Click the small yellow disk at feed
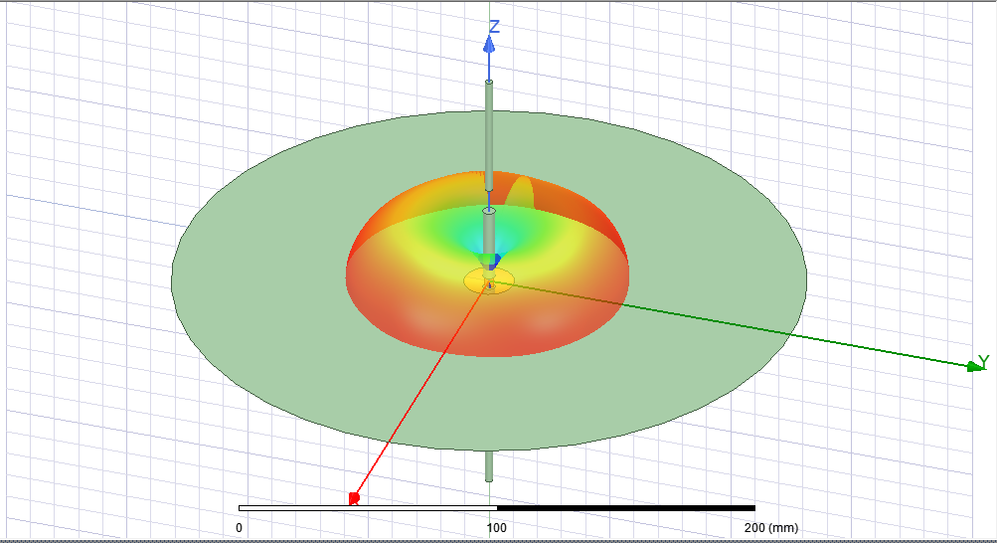Viewport: 997px width, 543px height. coord(488,280)
